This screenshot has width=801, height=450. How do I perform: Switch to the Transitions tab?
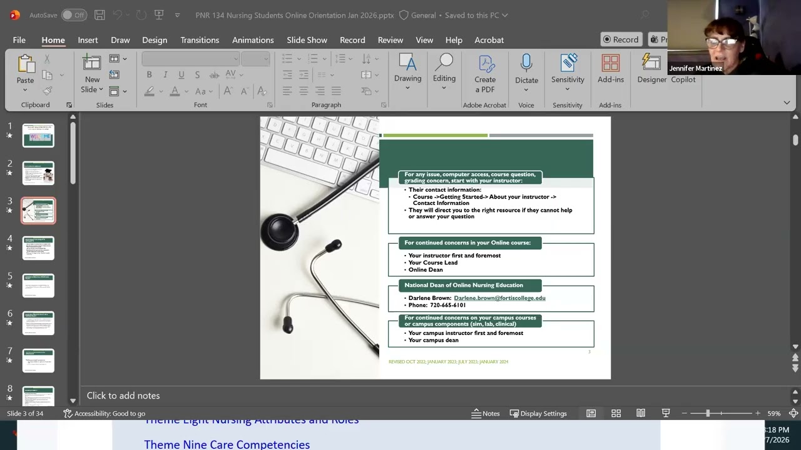tap(200, 40)
